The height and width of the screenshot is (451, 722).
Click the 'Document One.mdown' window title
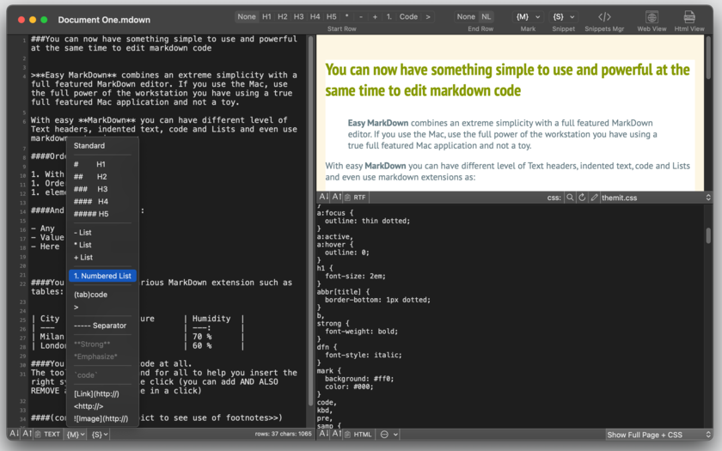[104, 20]
